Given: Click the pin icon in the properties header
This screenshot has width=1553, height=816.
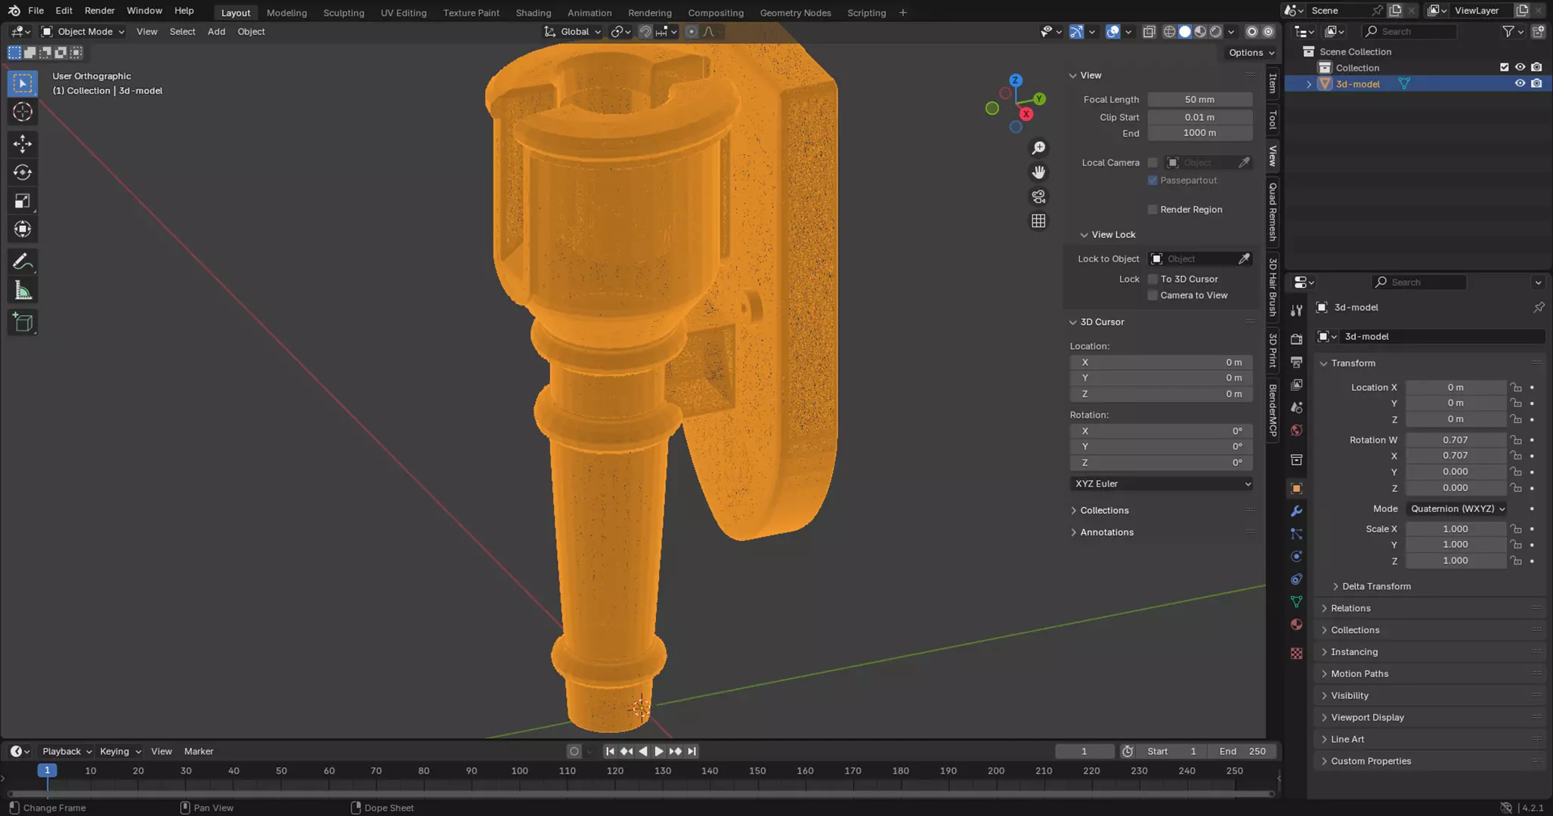Looking at the screenshot, I should click(x=1539, y=308).
